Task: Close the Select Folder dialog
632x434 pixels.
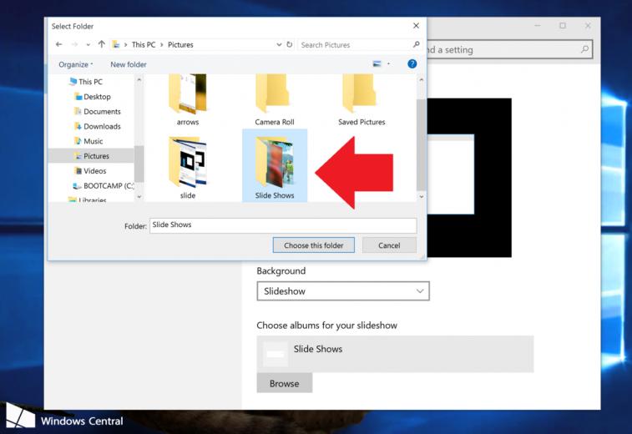Action: coord(416,26)
